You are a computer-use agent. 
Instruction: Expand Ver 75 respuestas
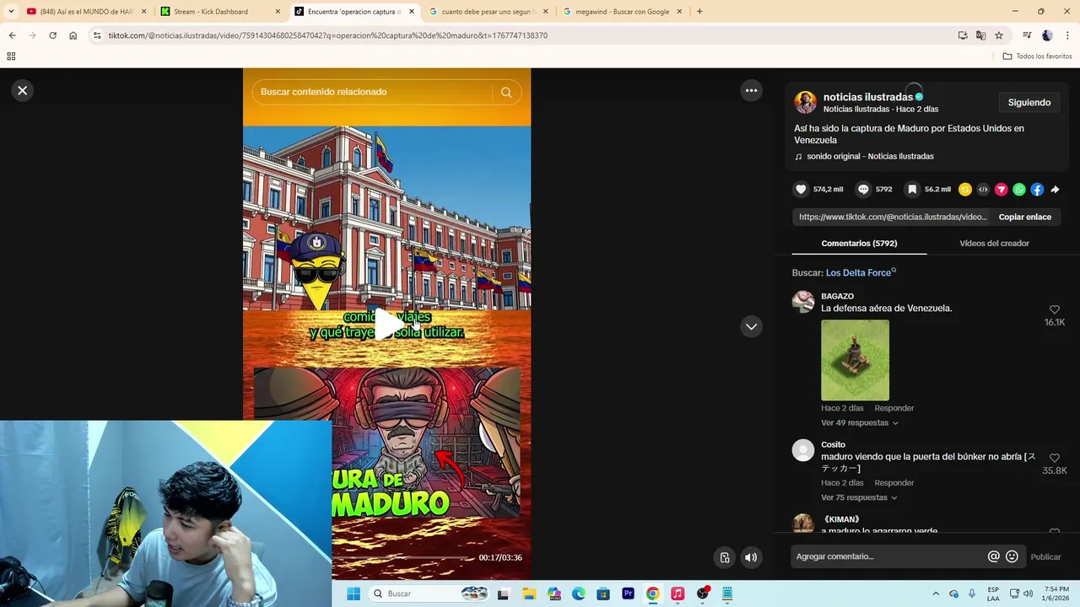(859, 497)
